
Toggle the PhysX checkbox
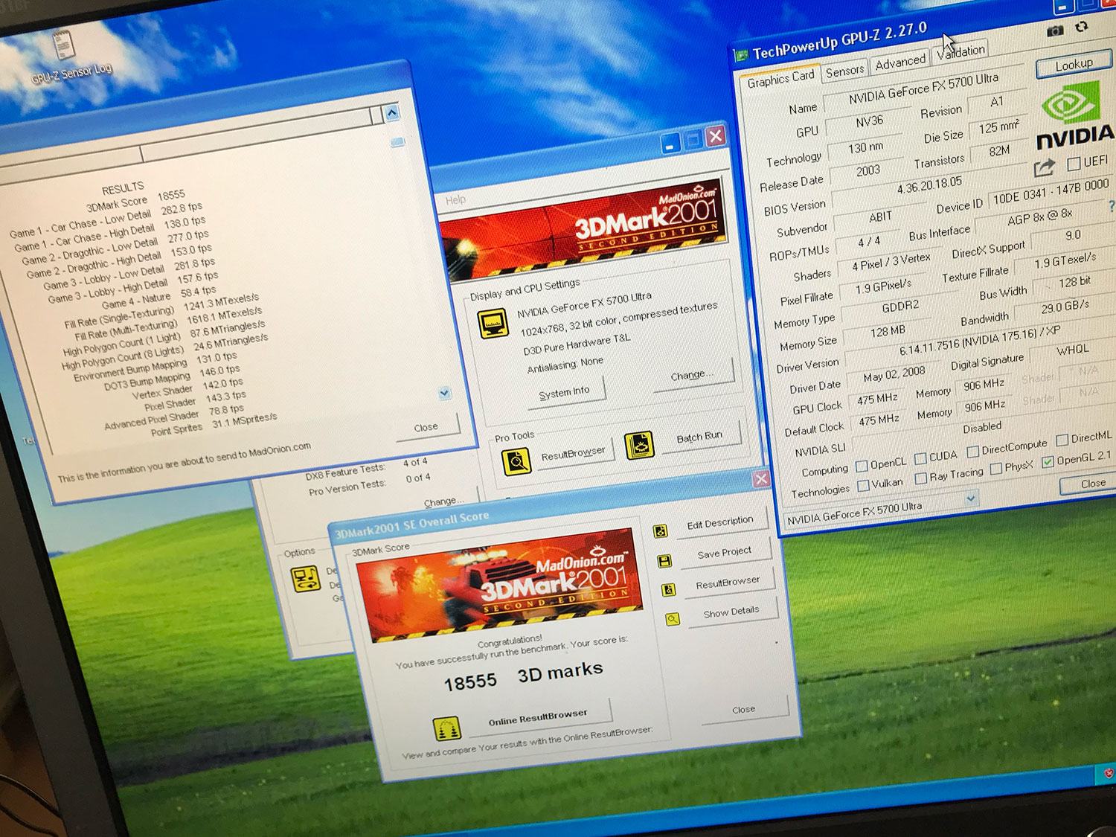[x=995, y=469]
